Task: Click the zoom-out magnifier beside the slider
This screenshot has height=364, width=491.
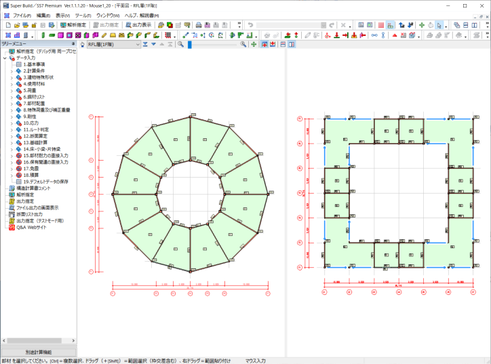Action: [x=180, y=45]
